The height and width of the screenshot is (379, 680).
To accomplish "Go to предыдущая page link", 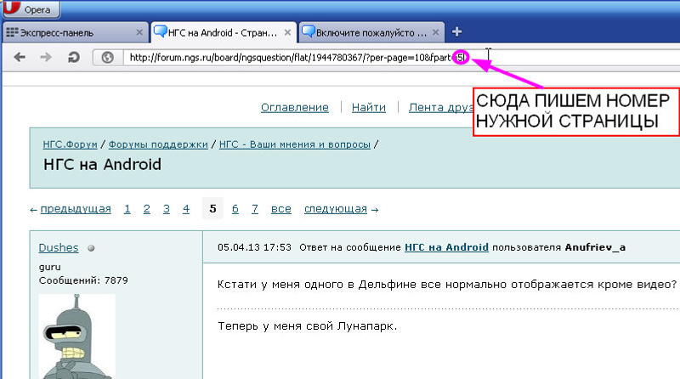I will pos(76,209).
